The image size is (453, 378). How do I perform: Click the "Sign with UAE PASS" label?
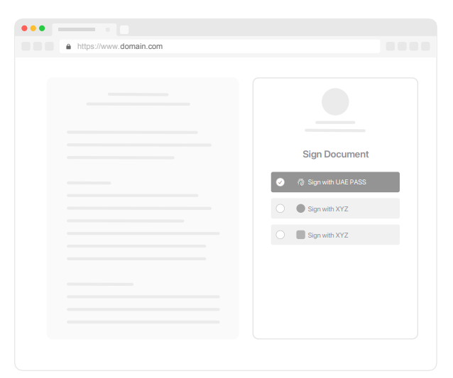pos(337,182)
